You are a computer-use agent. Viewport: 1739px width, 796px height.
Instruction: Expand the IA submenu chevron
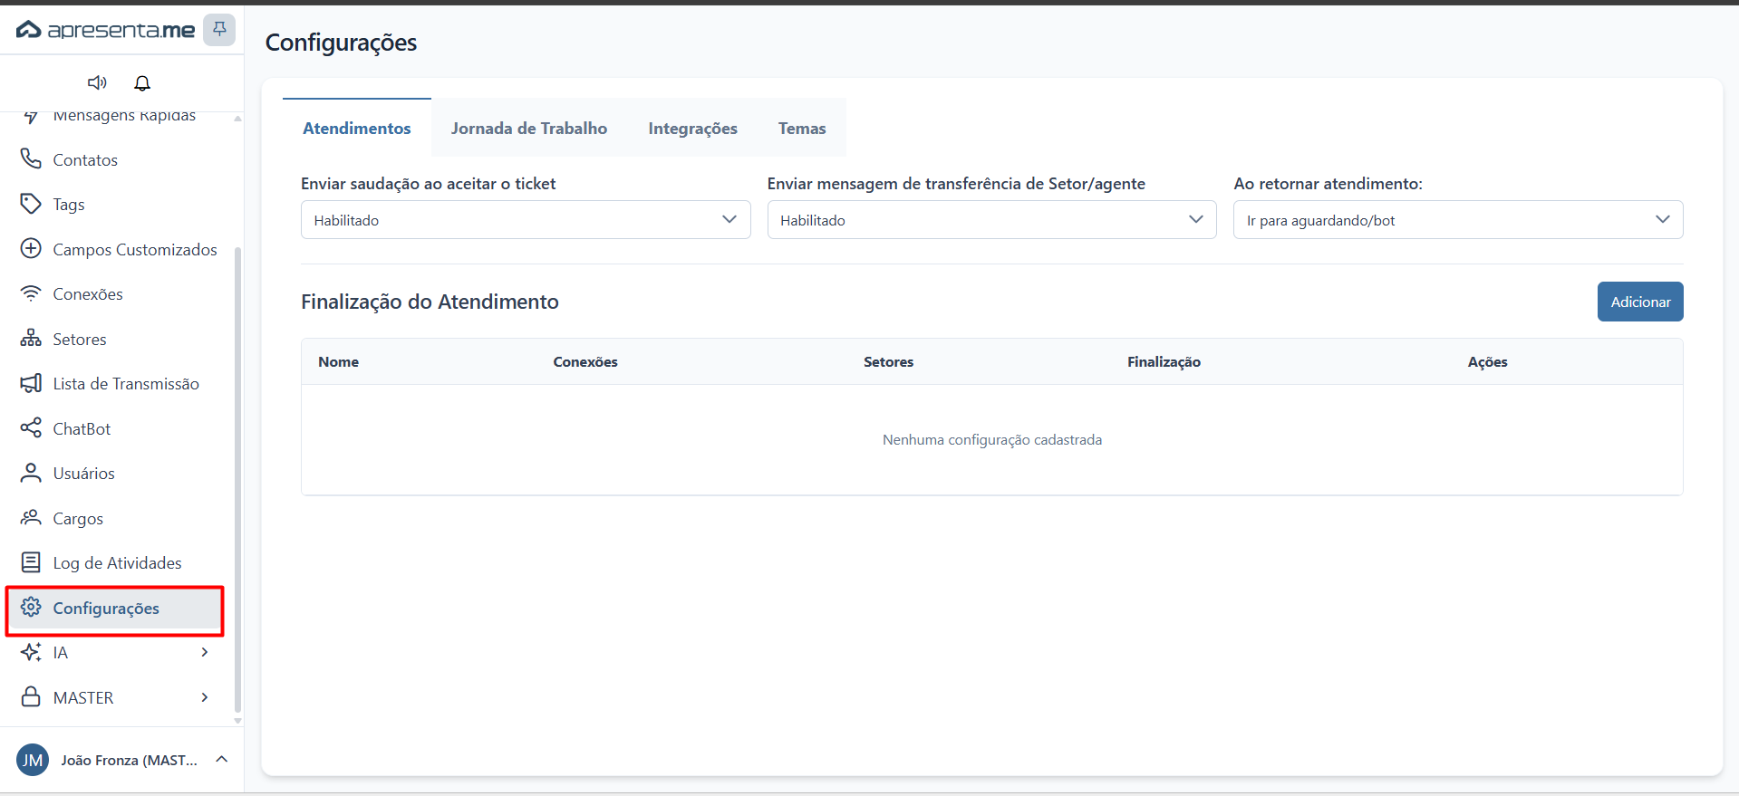(205, 652)
